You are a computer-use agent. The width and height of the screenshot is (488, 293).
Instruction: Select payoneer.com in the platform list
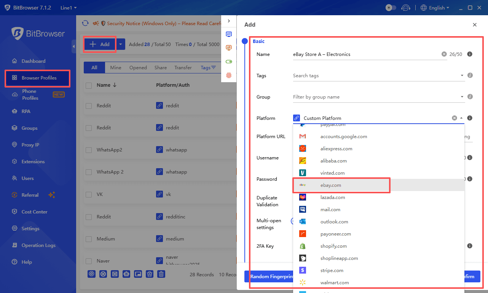pos(379,234)
